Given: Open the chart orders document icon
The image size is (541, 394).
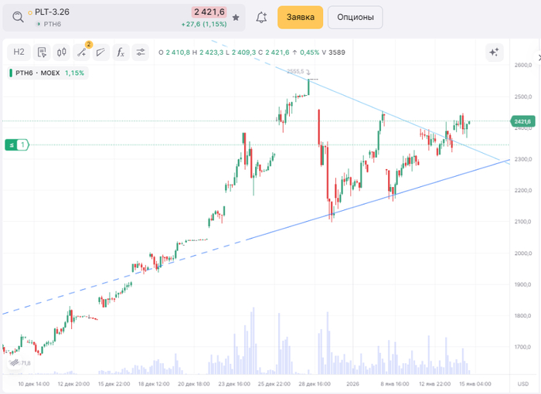Looking at the screenshot, I should click(x=42, y=53).
